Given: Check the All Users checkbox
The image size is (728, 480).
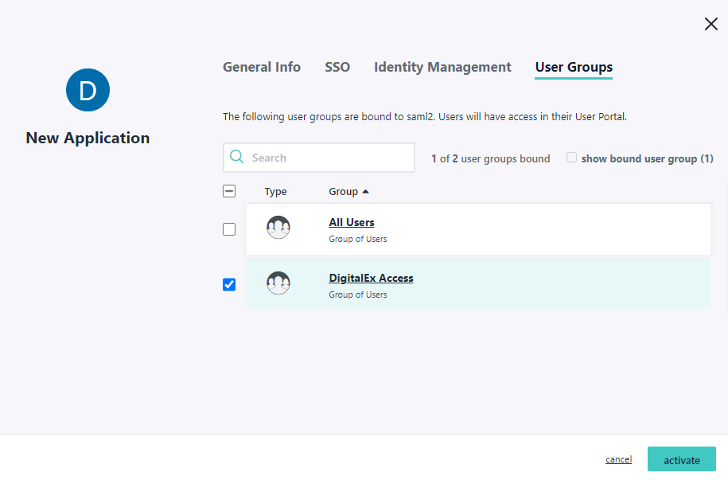Looking at the screenshot, I should tap(229, 229).
